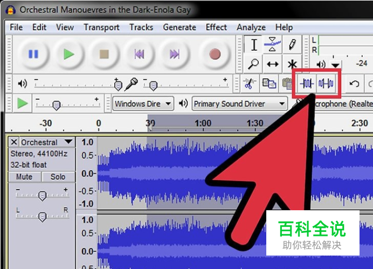
Task: Pause playback with the Pause button
Action: click(33, 54)
